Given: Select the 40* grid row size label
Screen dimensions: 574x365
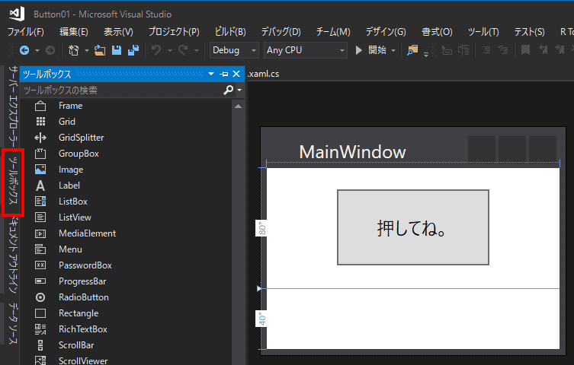Looking at the screenshot, I should pos(261,319).
